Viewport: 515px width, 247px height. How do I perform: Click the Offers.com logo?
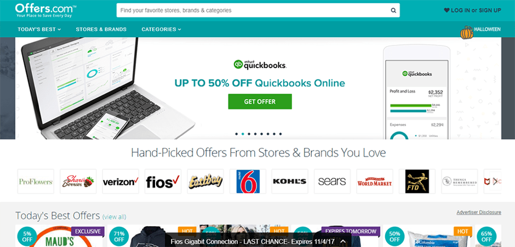coord(45,10)
